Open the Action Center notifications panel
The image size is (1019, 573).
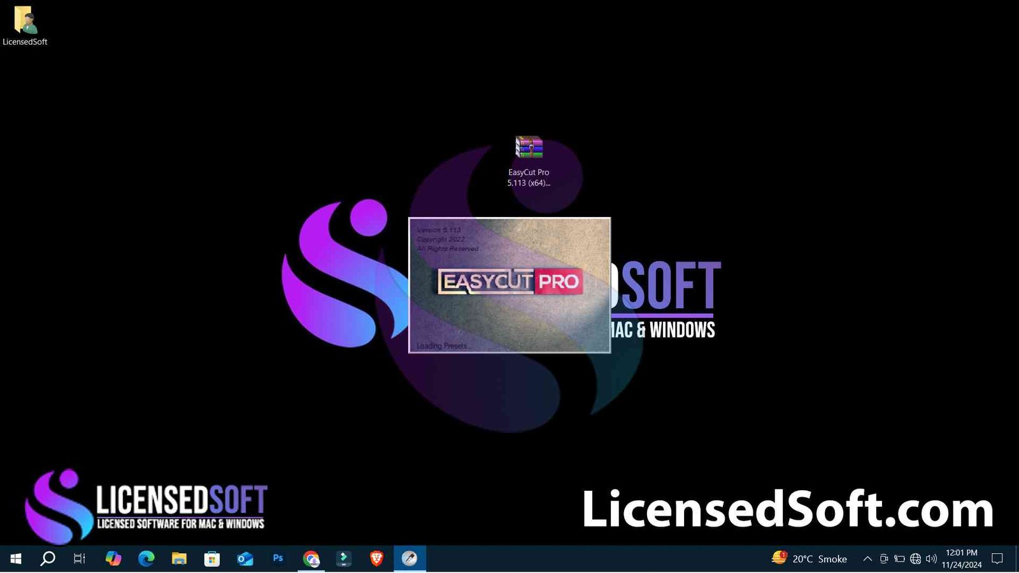[997, 558]
